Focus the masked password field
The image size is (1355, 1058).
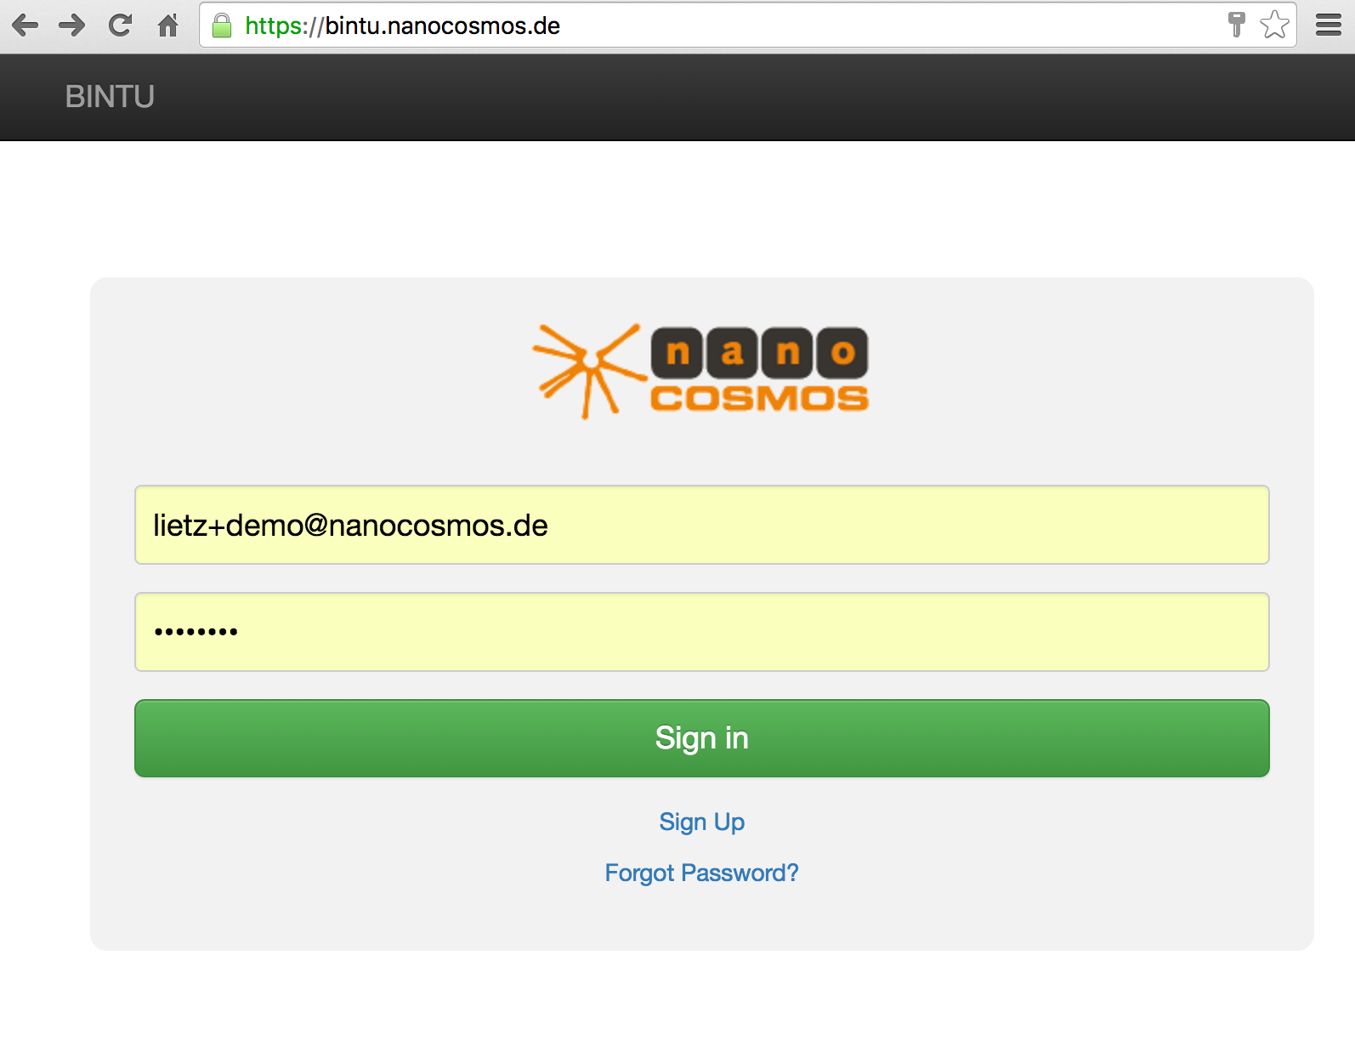[x=701, y=632]
